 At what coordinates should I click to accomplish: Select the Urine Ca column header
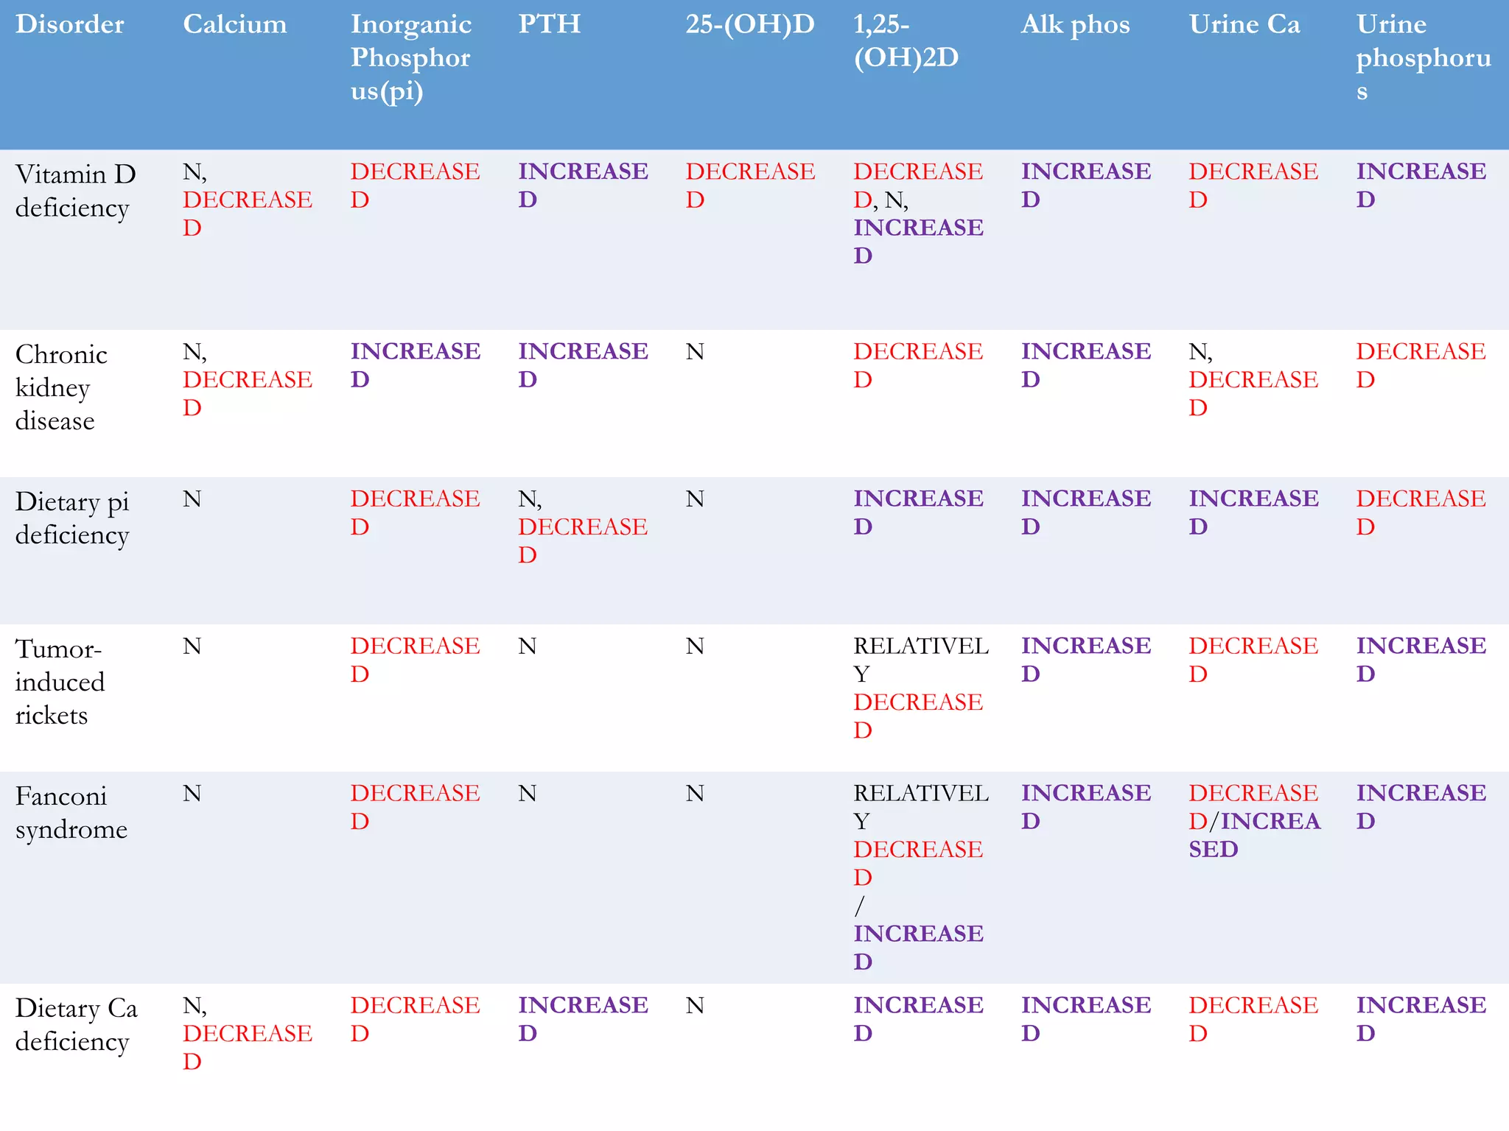pos(1244,24)
